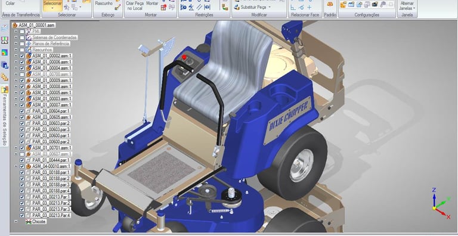Click the green-yellow component icon right of Restrições
The width and height of the screenshot is (458, 236).
(x=225, y=7)
